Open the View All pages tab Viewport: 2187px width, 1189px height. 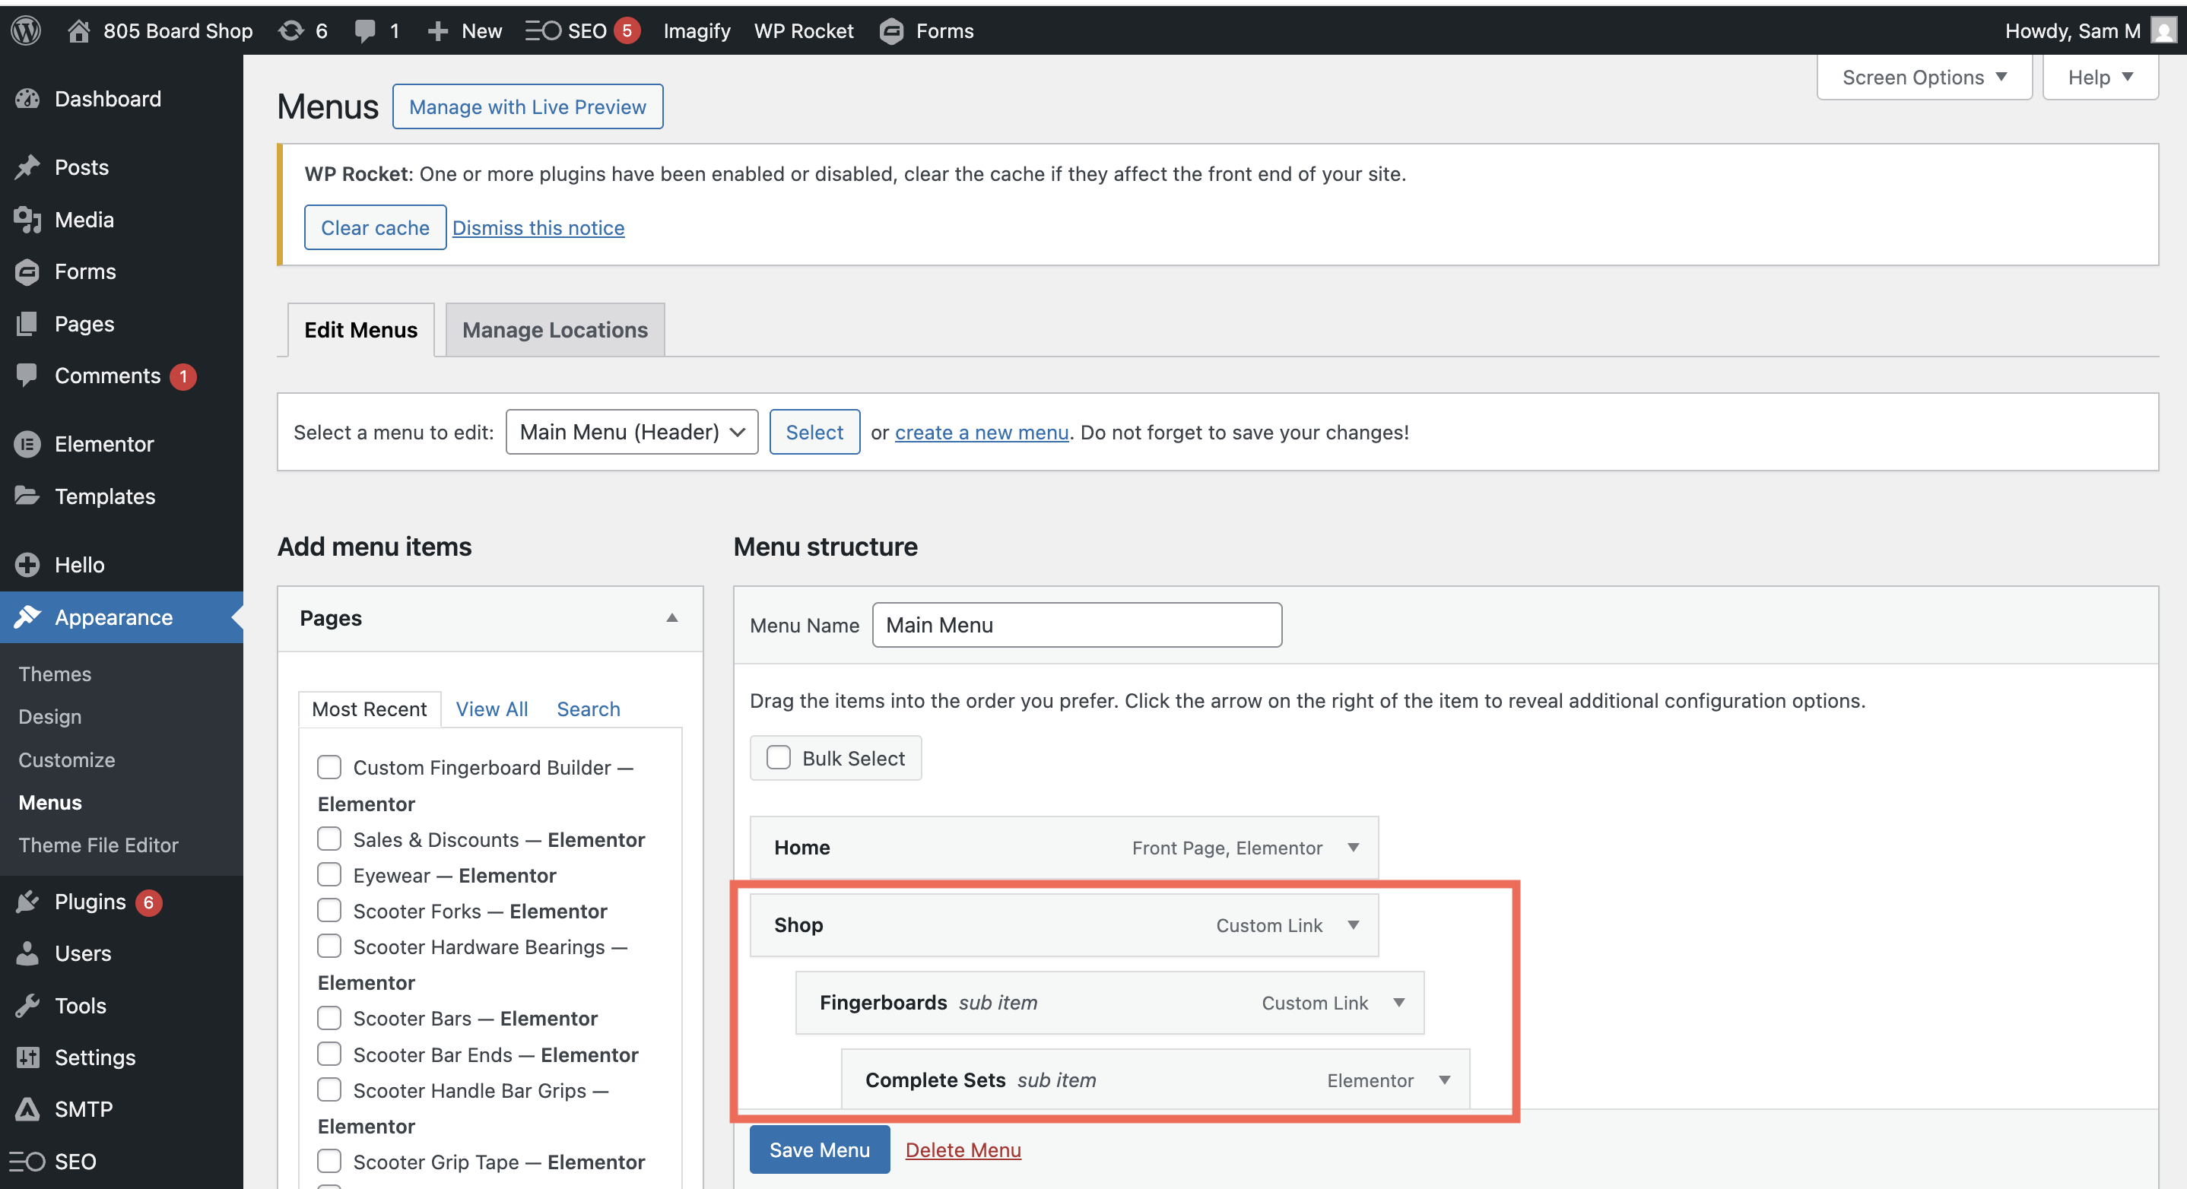pyautogui.click(x=491, y=709)
